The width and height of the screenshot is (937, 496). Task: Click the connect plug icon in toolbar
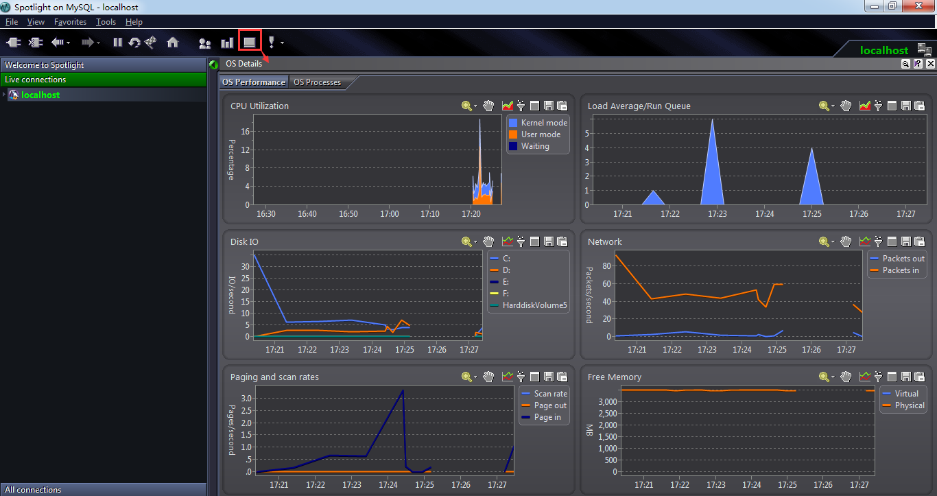(14, 43)
